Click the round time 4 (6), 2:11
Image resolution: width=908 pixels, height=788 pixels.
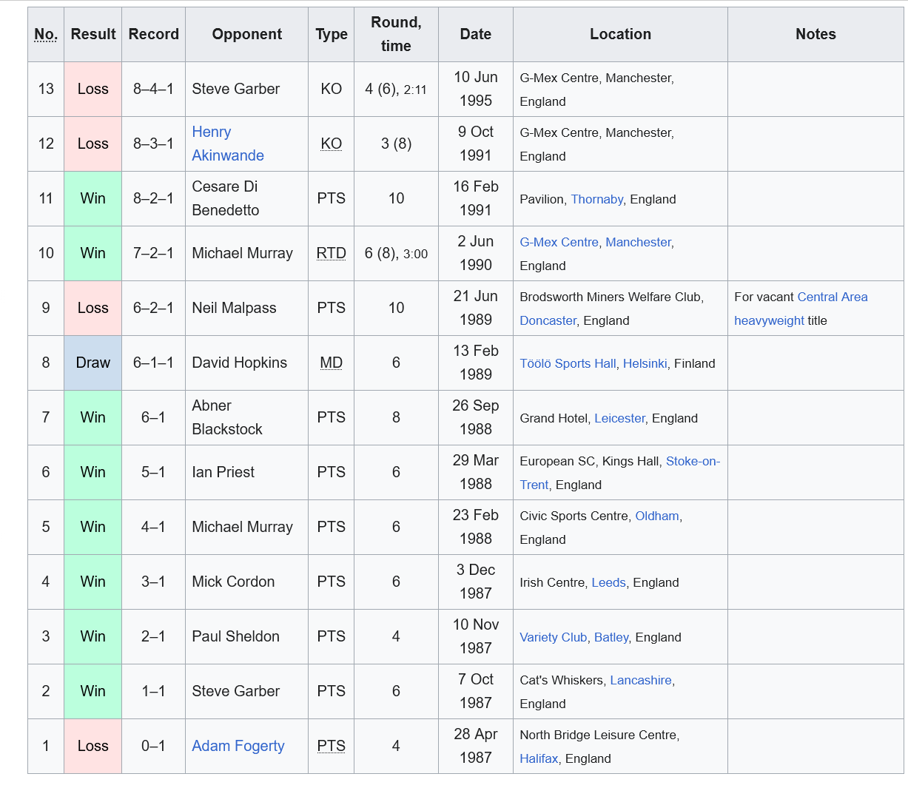[x=396, y=89]
